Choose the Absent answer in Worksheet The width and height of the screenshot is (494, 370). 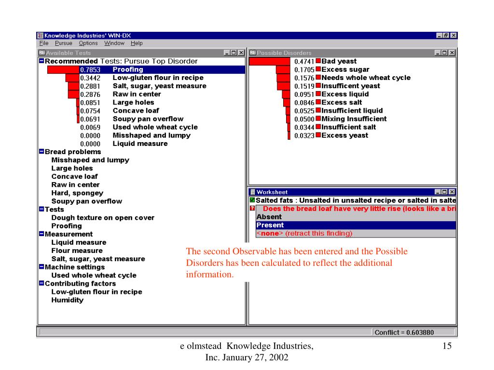pos(356,217)
